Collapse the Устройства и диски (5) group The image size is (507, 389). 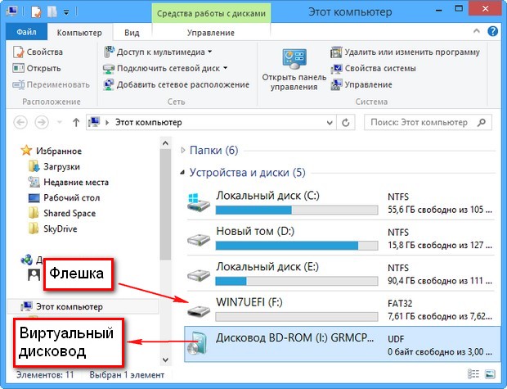183,172
